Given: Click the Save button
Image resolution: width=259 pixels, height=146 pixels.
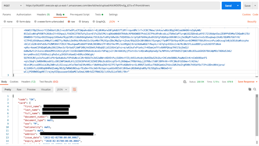Looking at the screenshot, I should tap(247, 6).
